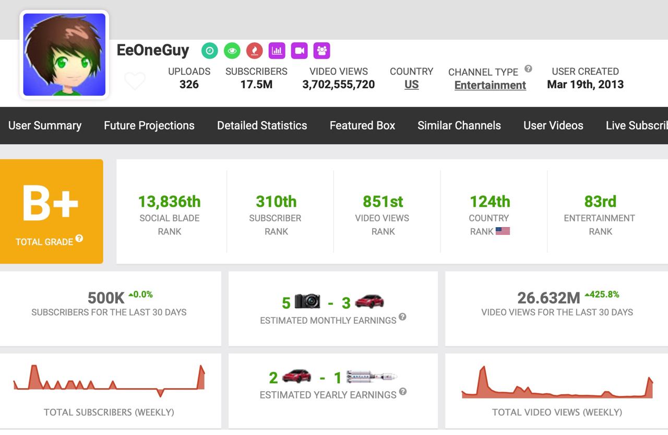Click the red flame badge icon
Image resolution: width=668 pixels, height=435 pixels.
[255, 51]
